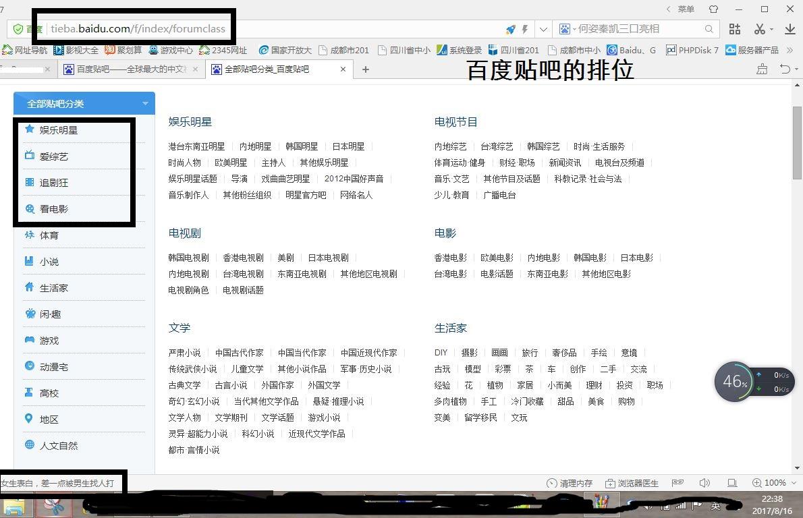Viewport: 803px width, 518px height.
Task: Click the 欧美电影 link
Action: (497, 258)
